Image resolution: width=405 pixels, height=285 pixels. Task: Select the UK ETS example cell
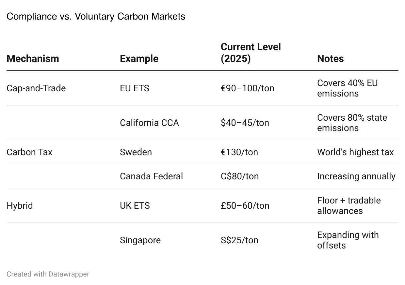135,206
